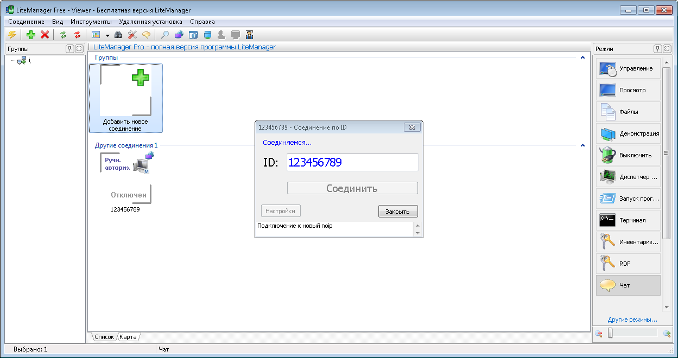Toggle the pin on the Группы panel
The image size is (678, 358).
pos(69,49)
